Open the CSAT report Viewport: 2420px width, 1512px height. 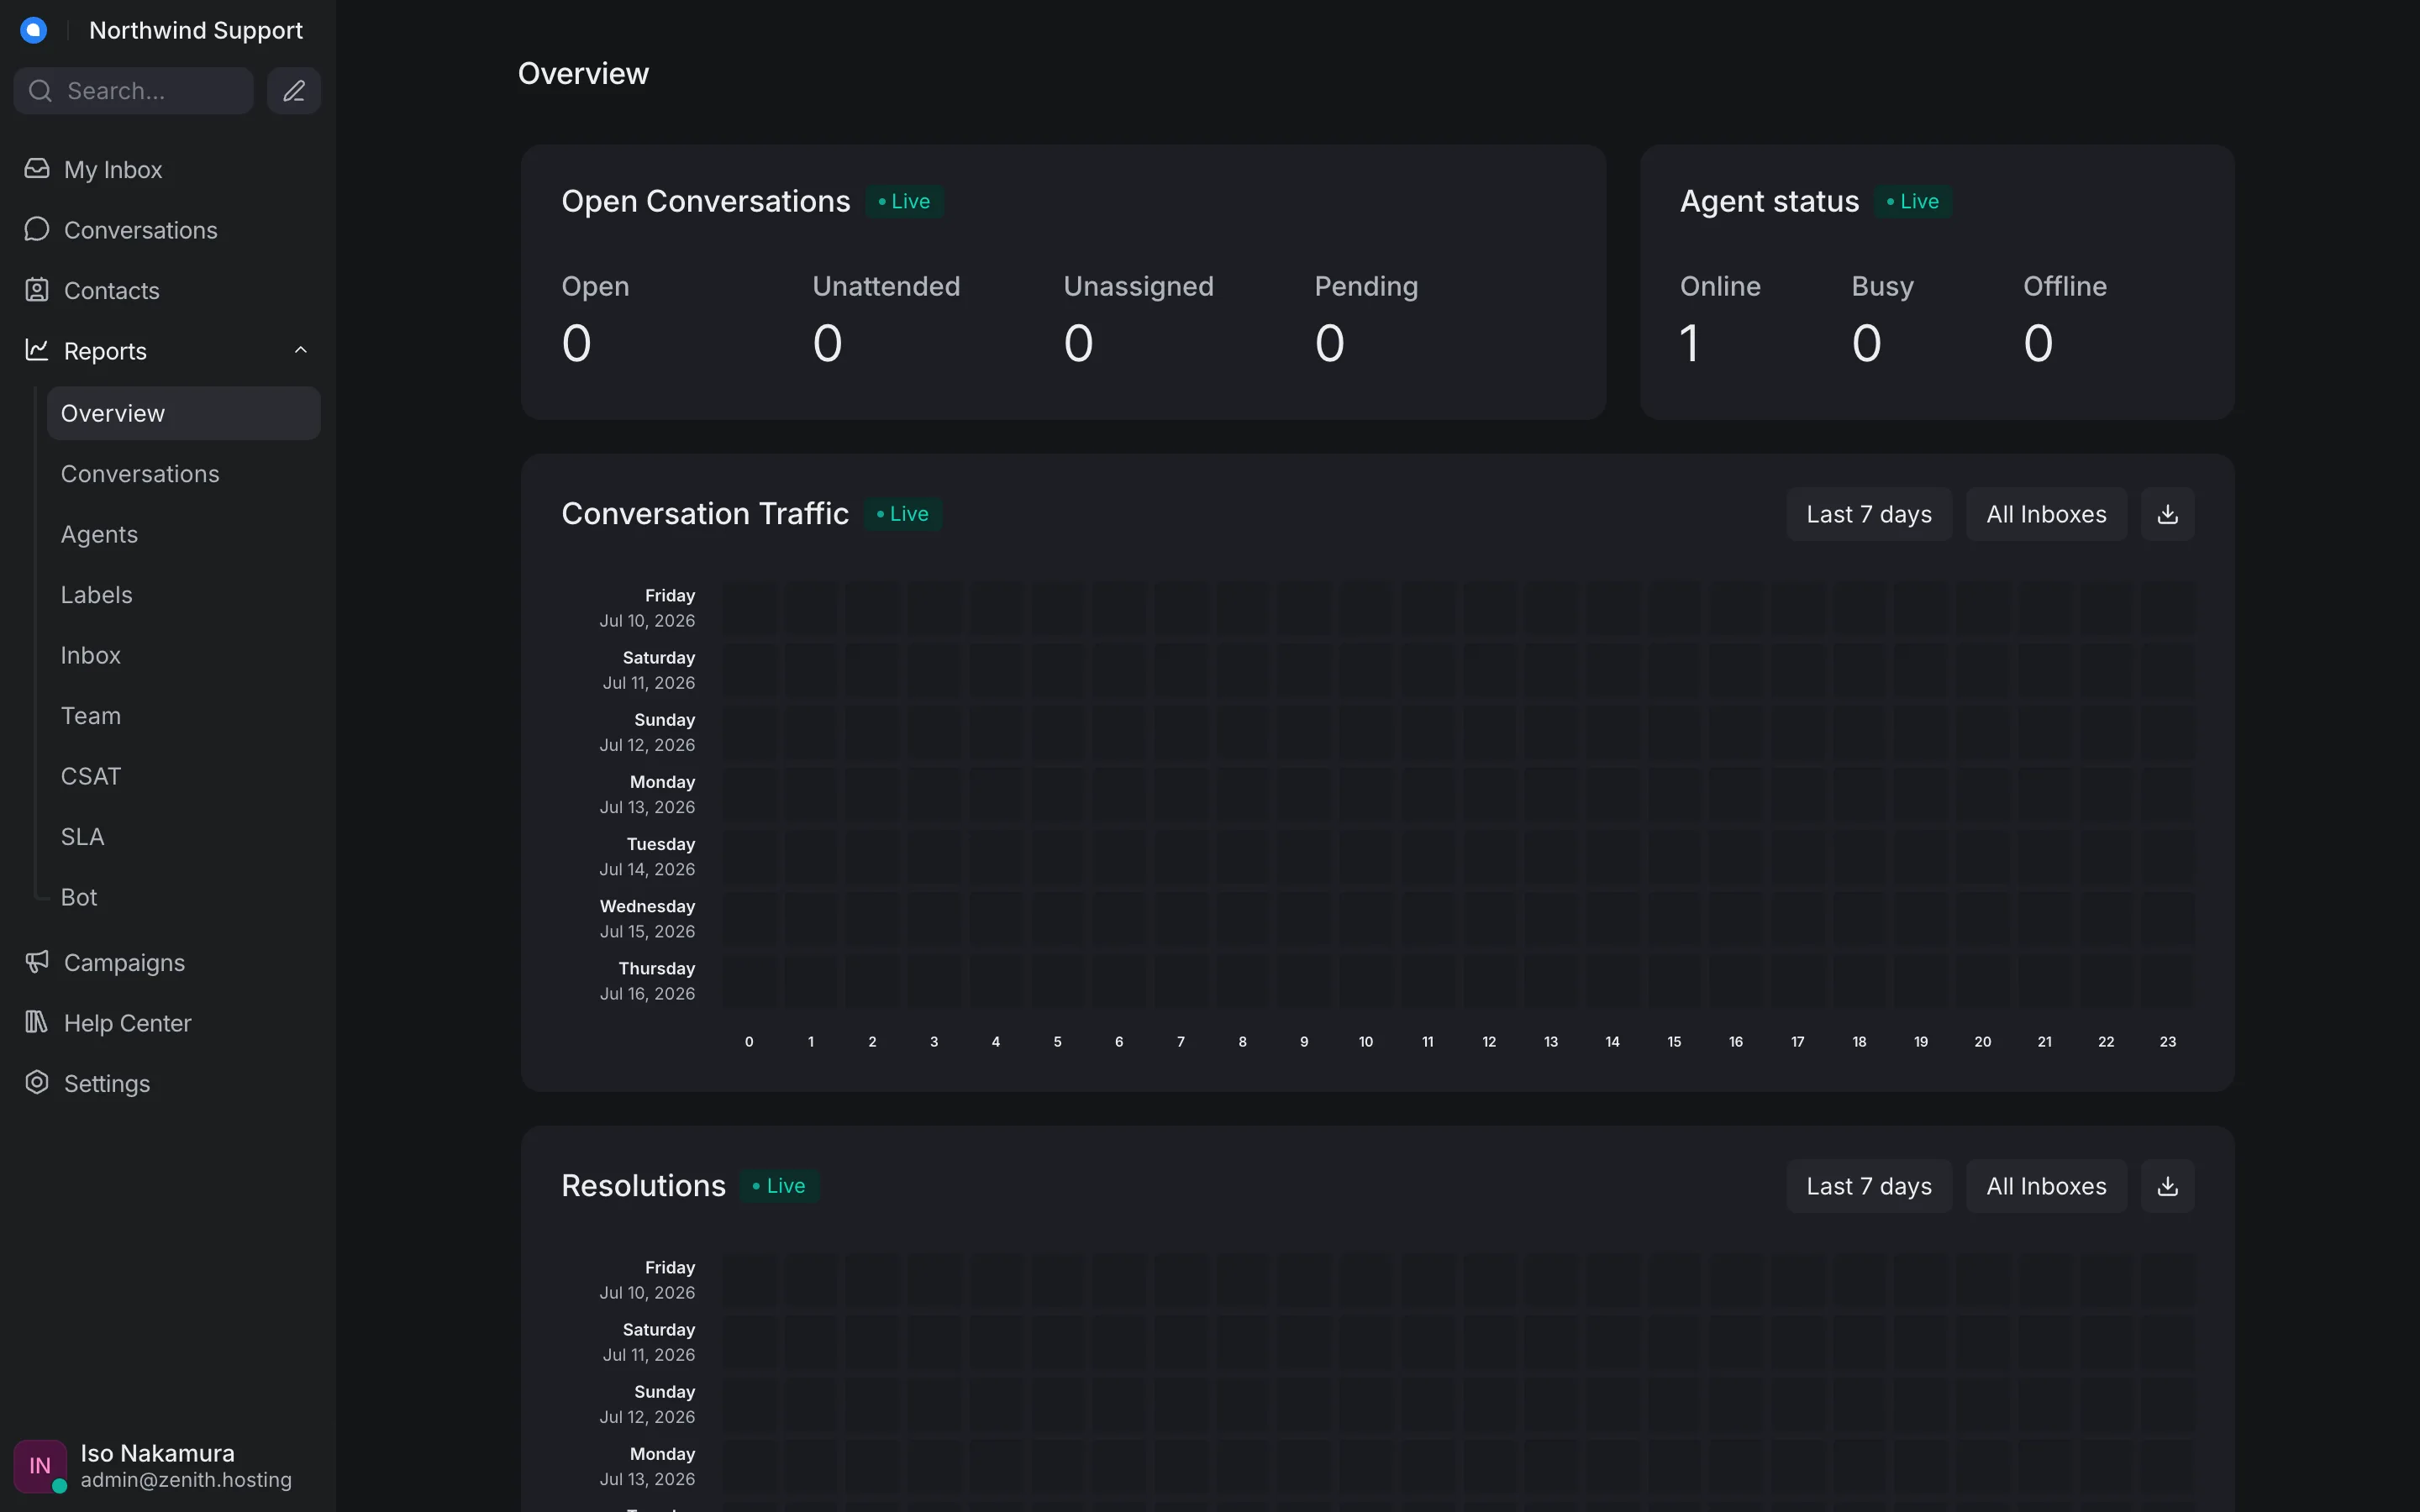tap(184, 776)
